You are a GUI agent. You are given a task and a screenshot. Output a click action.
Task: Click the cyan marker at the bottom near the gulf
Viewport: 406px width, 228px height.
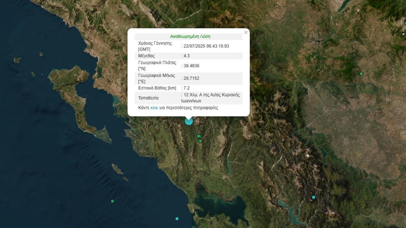(177, 219)
